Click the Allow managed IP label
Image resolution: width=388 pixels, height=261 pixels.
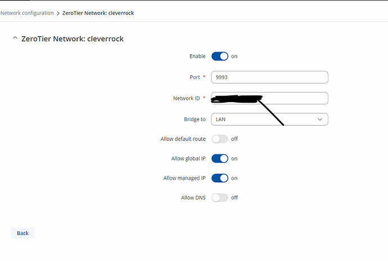coord(184,178)
